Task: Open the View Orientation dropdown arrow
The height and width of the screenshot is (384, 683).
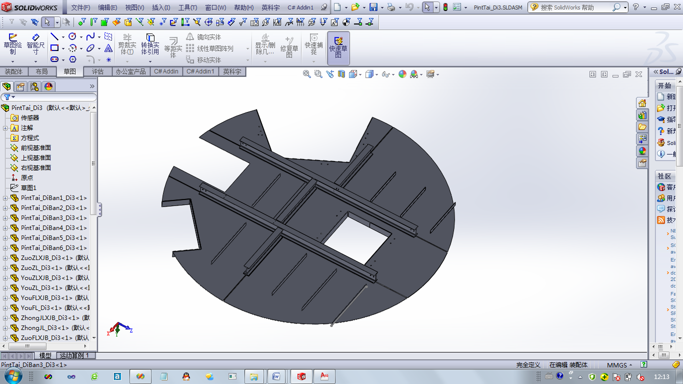Action: click(x=360, y=74)
